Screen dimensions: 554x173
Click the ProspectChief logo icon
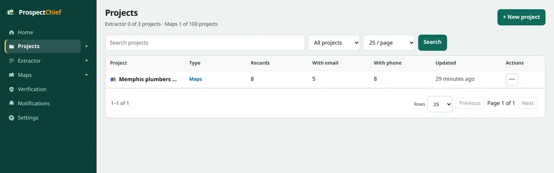coord(11,12)
